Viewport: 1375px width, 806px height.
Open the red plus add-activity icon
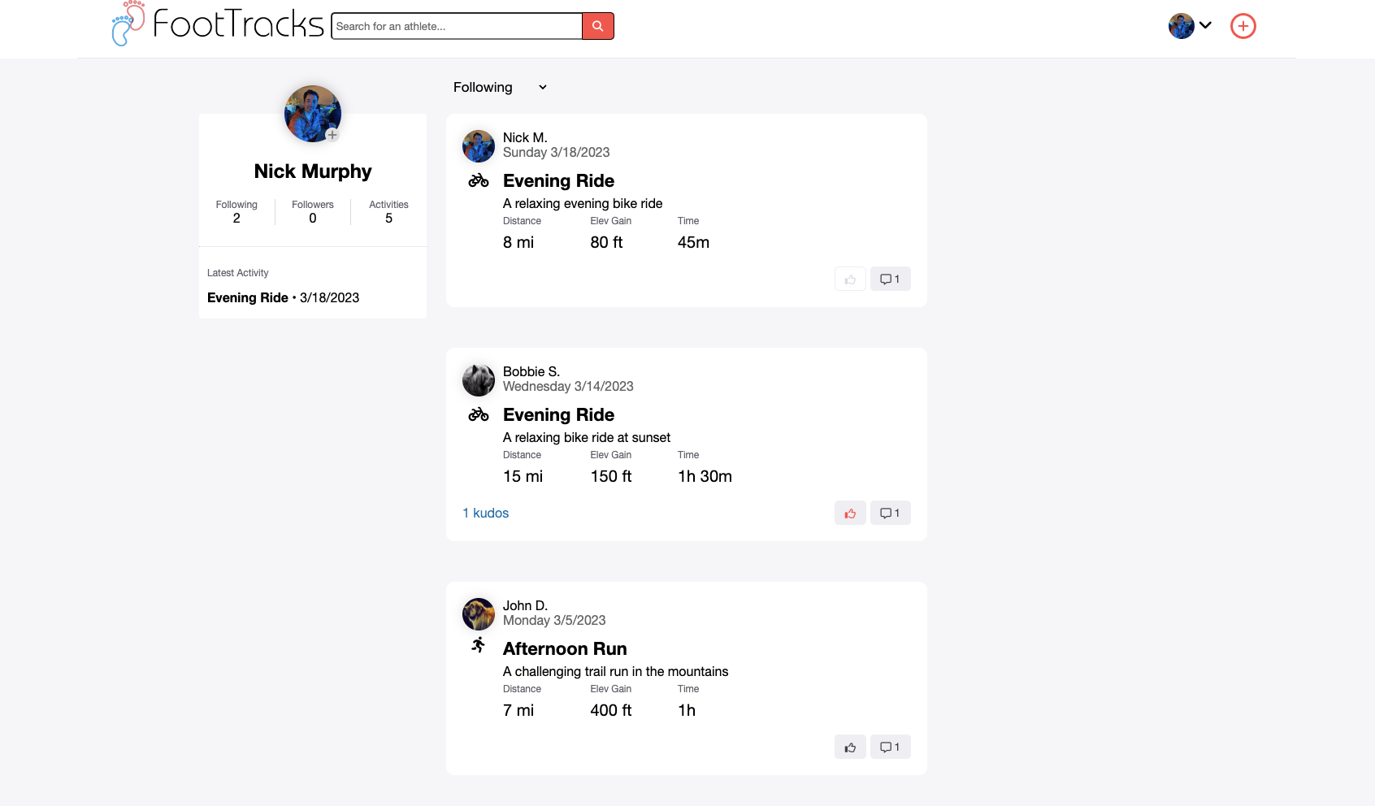coord(1243,26)
